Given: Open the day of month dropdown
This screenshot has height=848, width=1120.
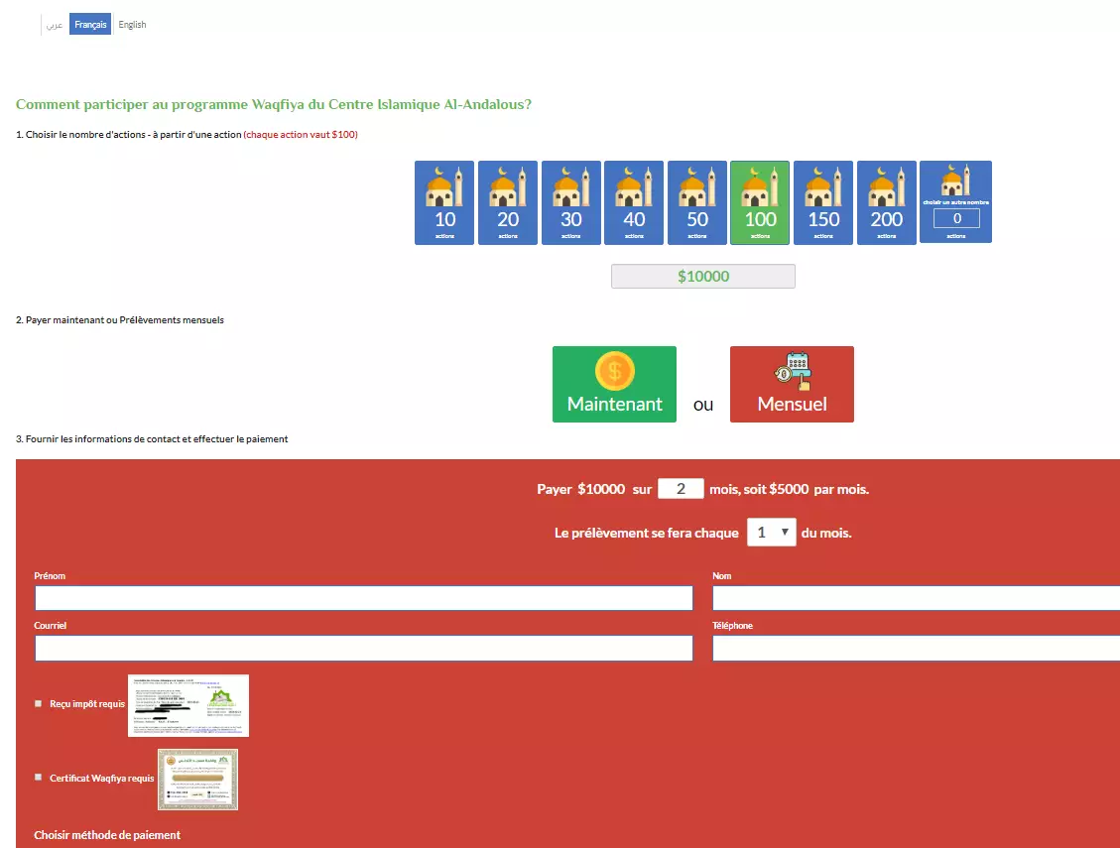Looking at the screenshot, I should [x=771, y=533].
